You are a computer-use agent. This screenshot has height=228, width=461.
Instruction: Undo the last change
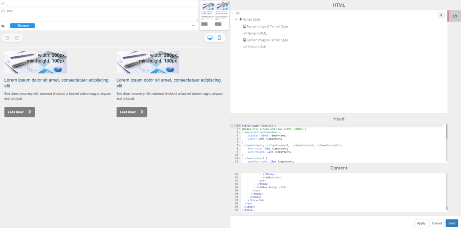coord(8,38)
